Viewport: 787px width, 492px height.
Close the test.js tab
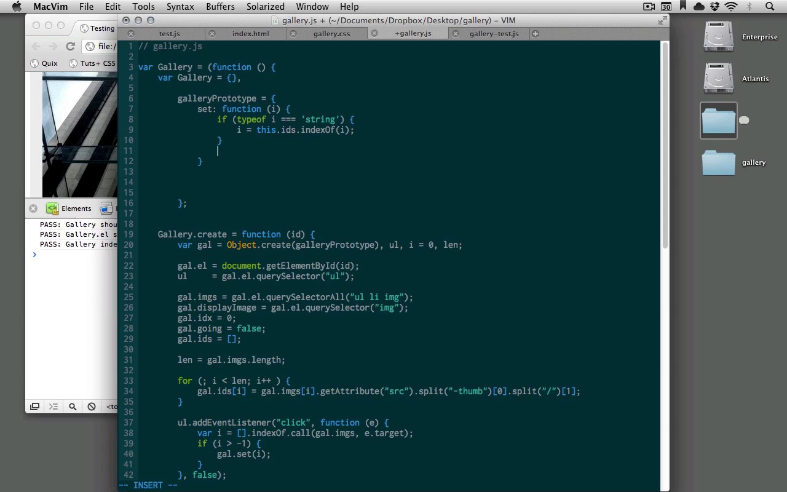(131, 34)
